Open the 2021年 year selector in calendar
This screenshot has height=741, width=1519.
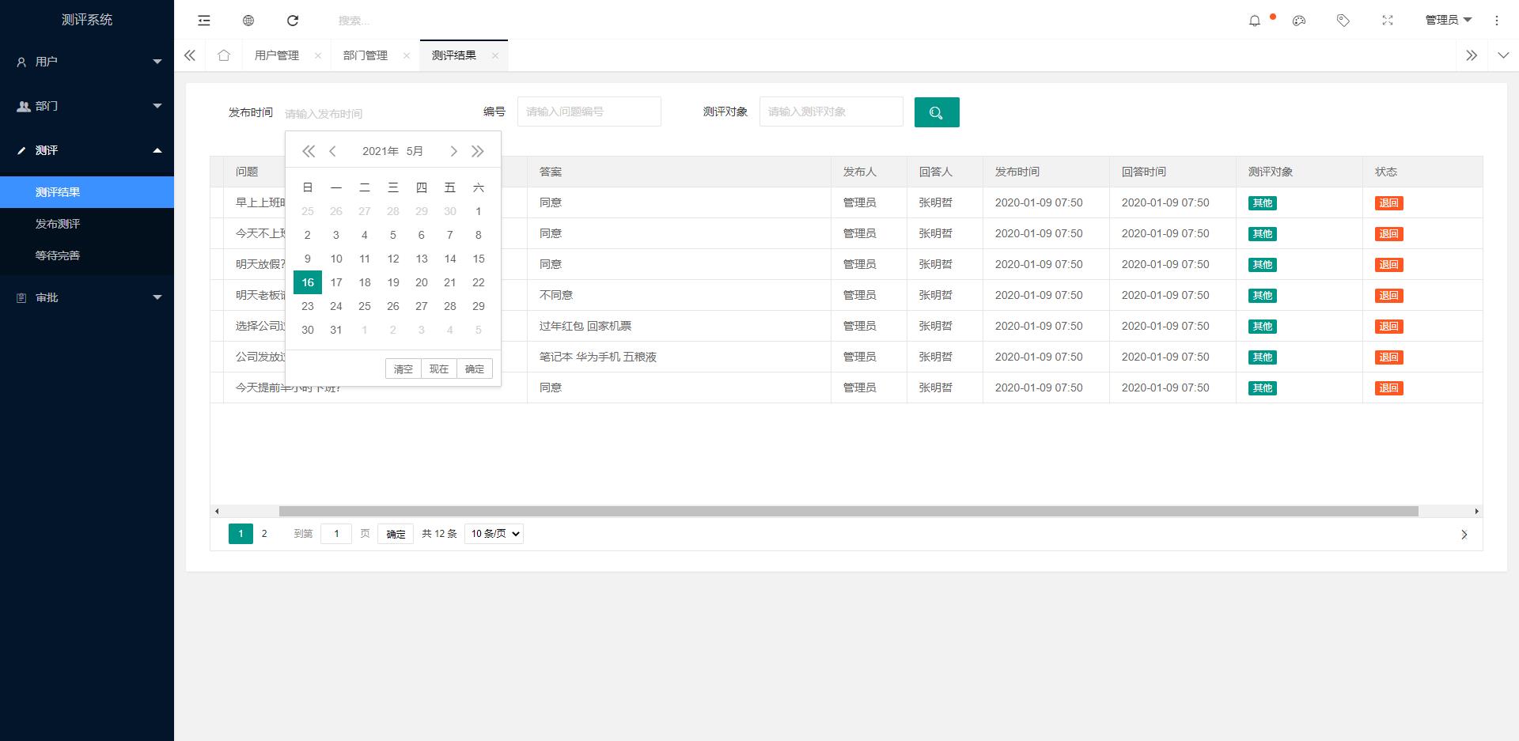tap(381, 151)
